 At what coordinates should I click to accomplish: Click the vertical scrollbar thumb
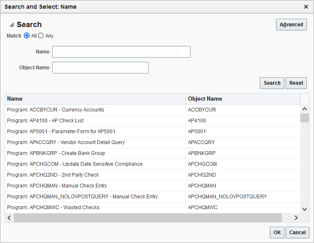(x=305, y=118)
